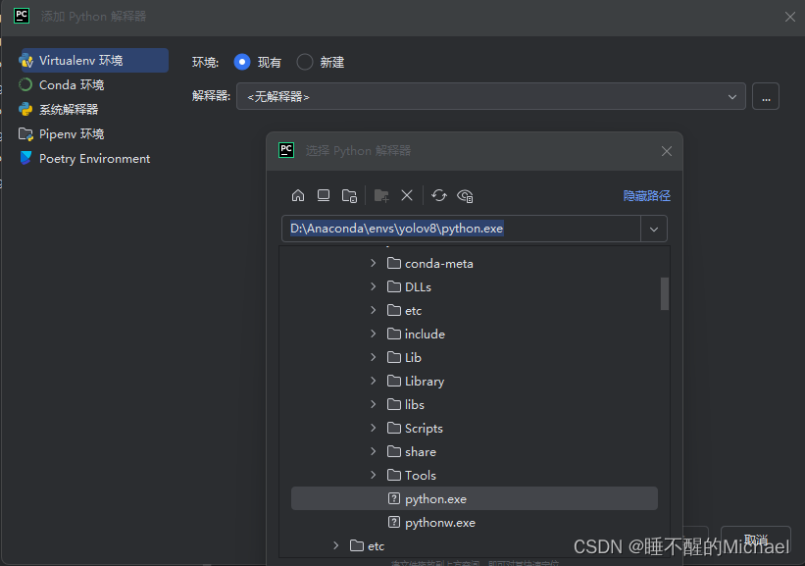Viewport: 805px width, 566px height.
Task: Click the conda-meta folder icon
Action: pyautogui.click(x=394, y=263)
